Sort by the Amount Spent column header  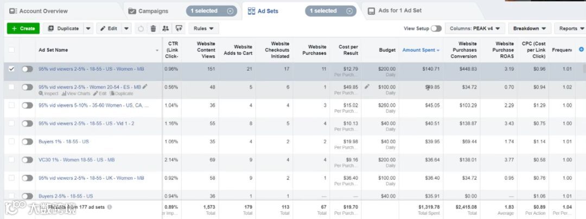coord(418,50)
